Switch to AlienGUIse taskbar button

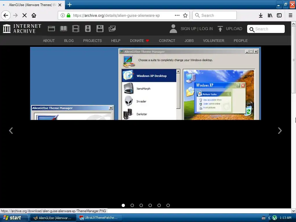pyautogui.click(x=53, y=218)
